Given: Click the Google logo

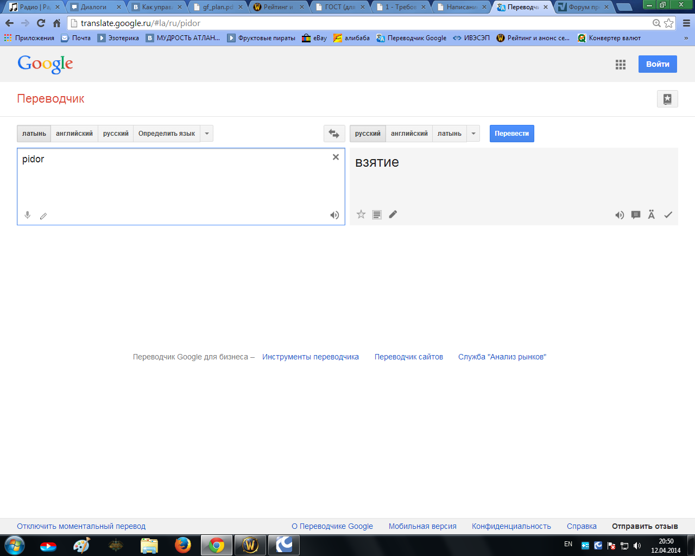Looking at the screenshot, I should point(46,64).
